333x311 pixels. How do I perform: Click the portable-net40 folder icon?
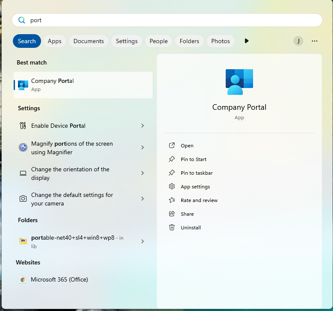tap(23, 241)
